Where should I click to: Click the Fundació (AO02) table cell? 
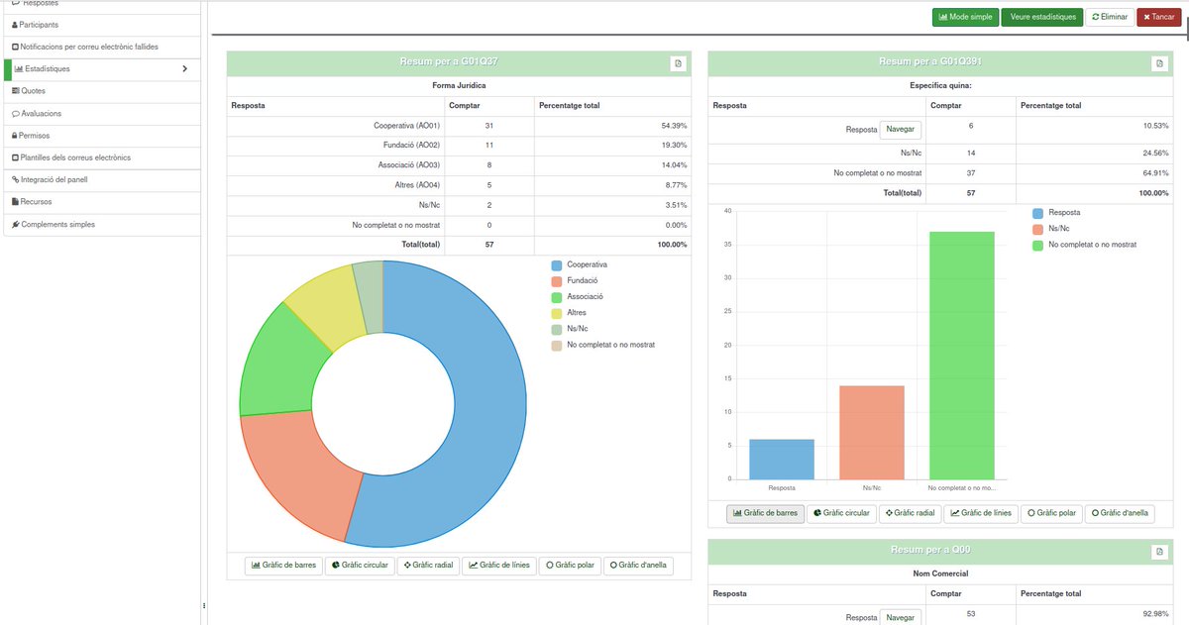tap(336, 146)
